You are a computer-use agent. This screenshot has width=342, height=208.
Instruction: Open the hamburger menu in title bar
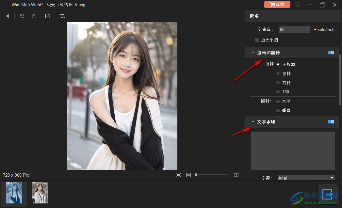298,5
